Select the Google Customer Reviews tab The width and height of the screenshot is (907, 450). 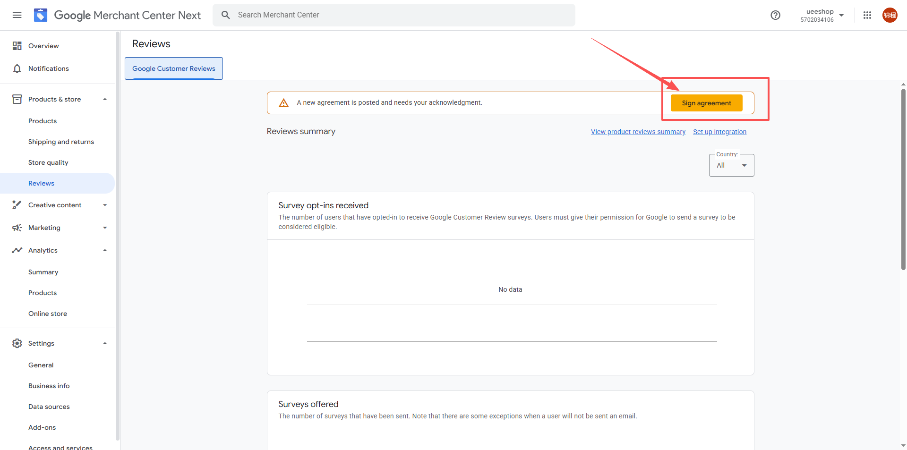(174, 68)
